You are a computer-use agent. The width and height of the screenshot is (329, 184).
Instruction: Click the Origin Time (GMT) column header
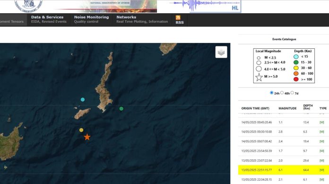point(255,108)
